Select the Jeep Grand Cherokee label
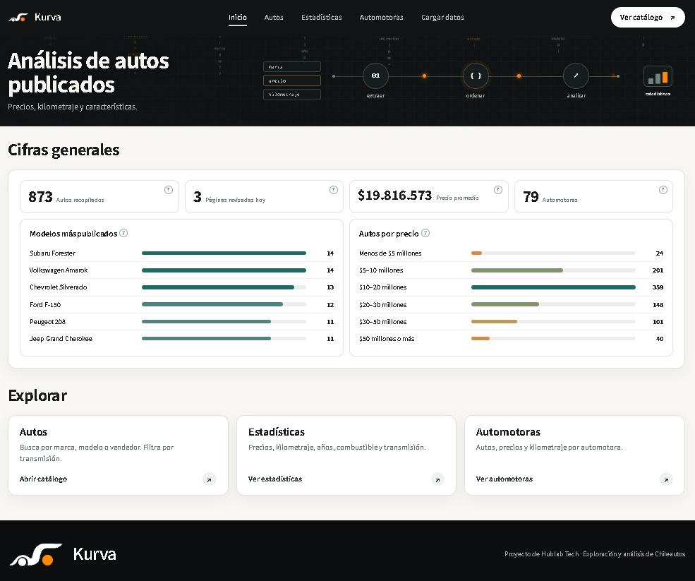 (x=61, y=339)
